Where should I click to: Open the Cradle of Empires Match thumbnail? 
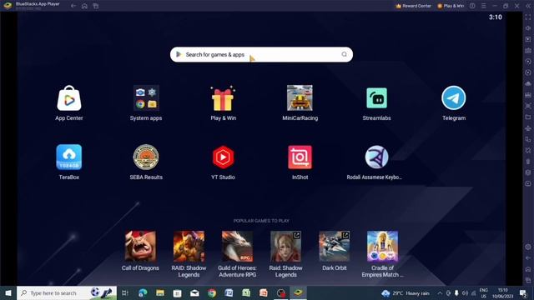click(382, 247)
